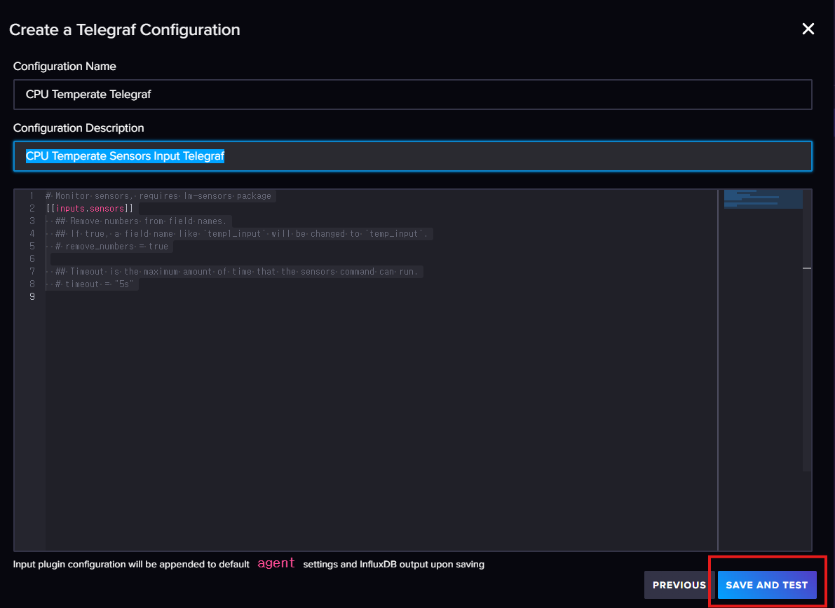The image size is (835, 608).
Task: Click the 'Configuration Name' label
Action: click(65, 67)
